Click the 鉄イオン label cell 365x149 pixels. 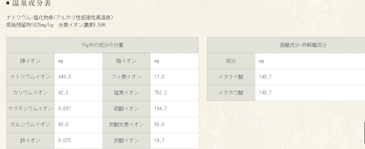coord(30,140)
